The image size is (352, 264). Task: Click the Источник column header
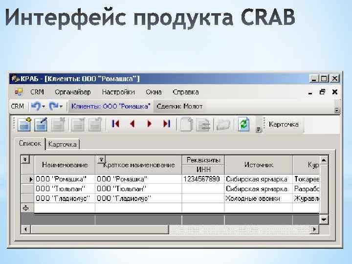tap(259, 165)
